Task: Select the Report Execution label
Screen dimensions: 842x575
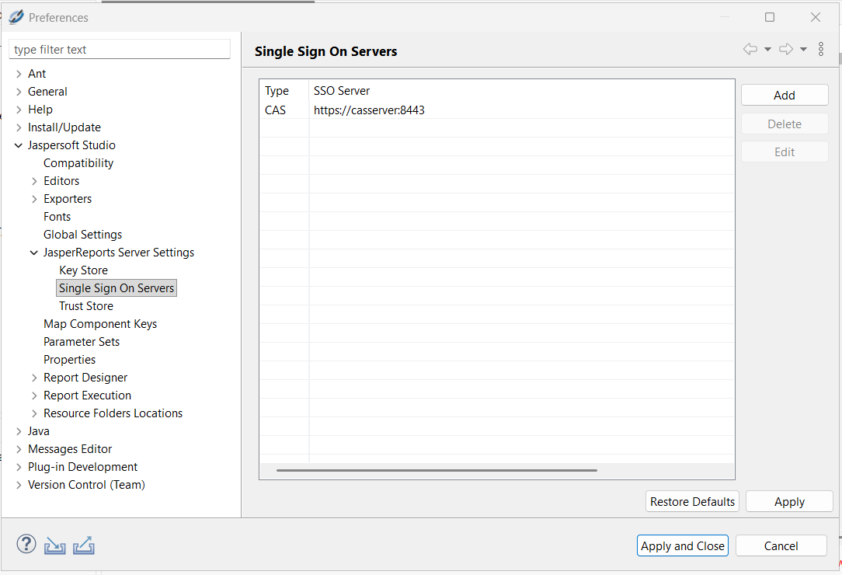Action: tap(87, 396)
